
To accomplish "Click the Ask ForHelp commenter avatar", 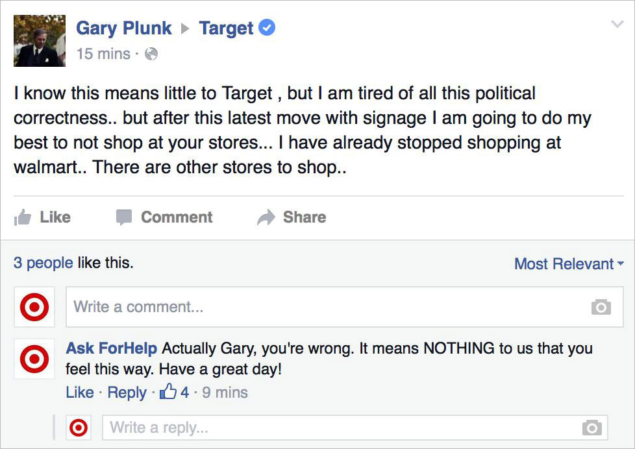I will click(x=34, y=359).
